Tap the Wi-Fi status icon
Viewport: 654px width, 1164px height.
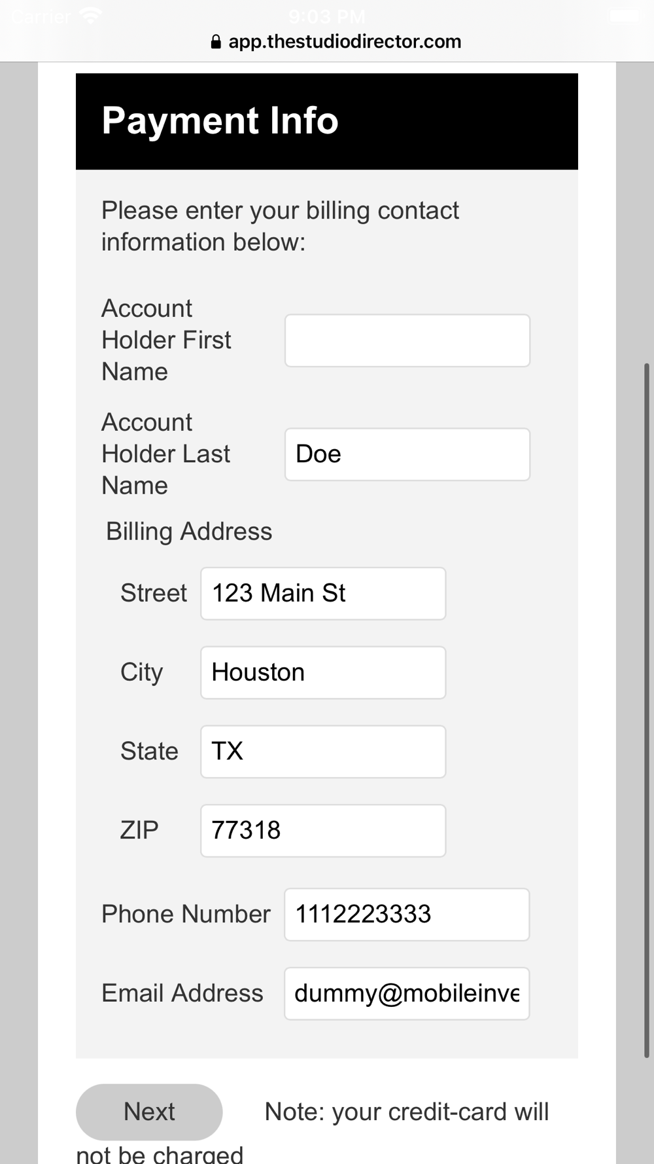click(x=90, y=16)
